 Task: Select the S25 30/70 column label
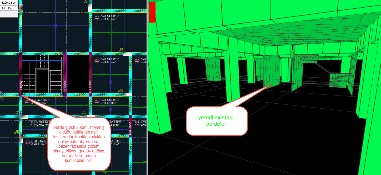17,132
